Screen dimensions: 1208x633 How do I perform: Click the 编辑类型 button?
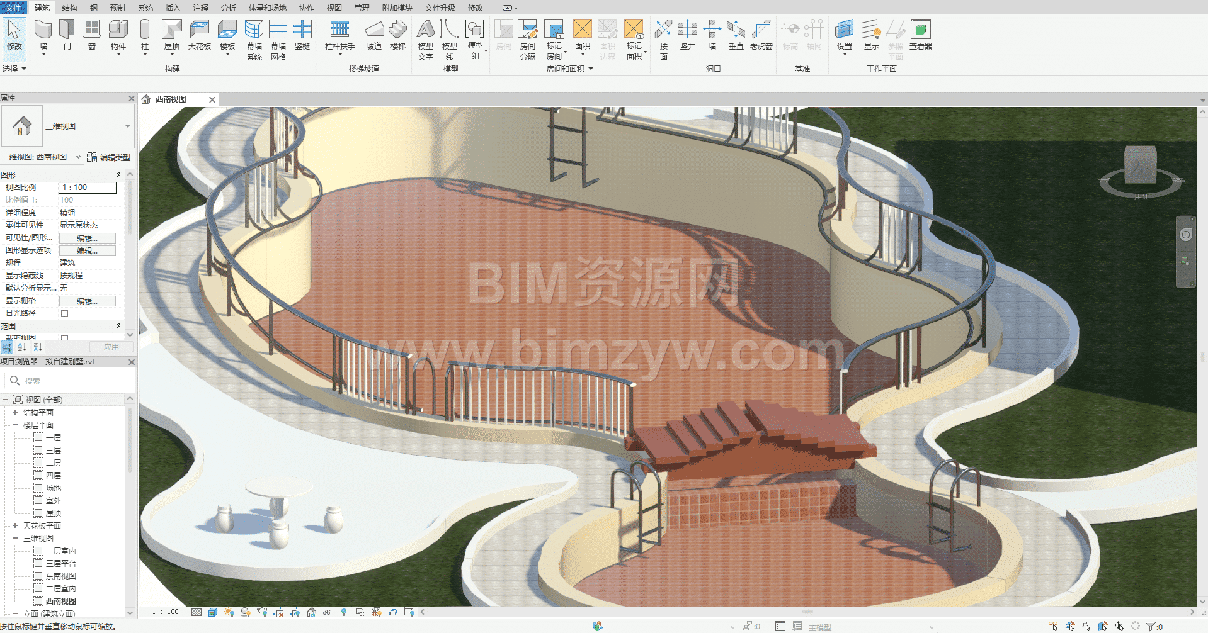coord(109,157)
